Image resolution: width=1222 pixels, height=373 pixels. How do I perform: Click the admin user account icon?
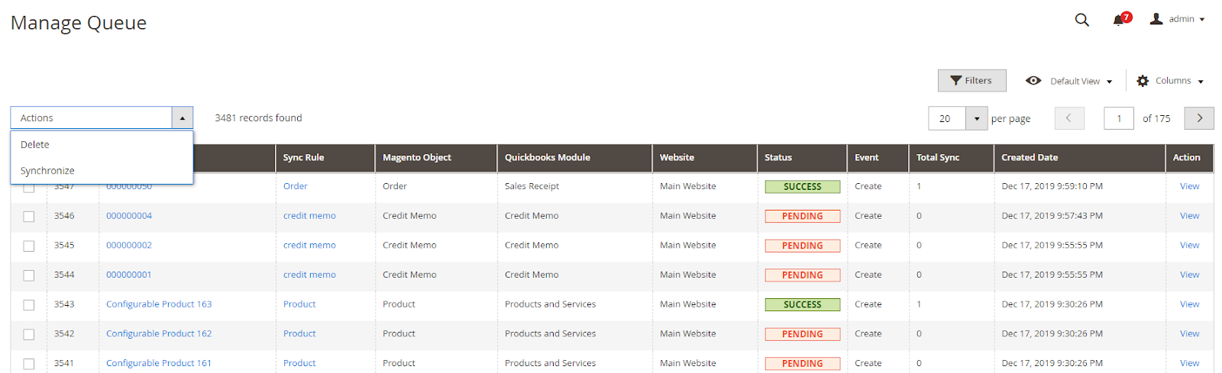tap(1156, 19)
